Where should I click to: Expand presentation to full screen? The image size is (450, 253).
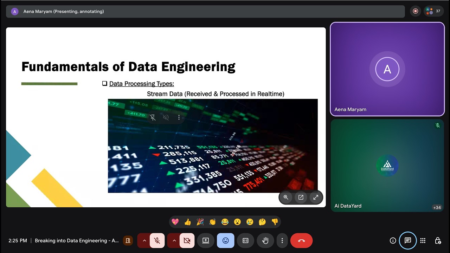[316, 197]
